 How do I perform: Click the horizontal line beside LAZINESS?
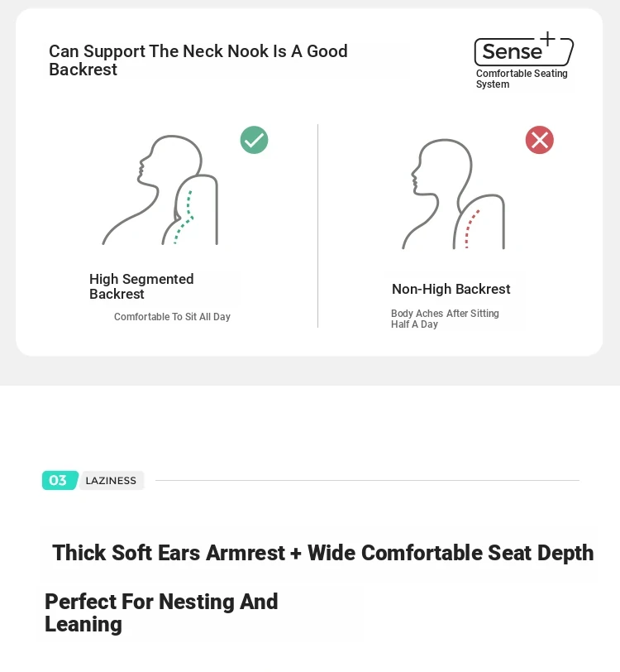click(x=367, y=481)
